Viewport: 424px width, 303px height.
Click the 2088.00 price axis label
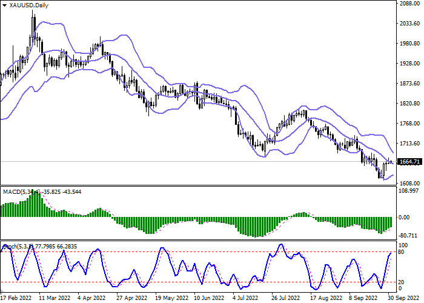[x=409, y=4]
